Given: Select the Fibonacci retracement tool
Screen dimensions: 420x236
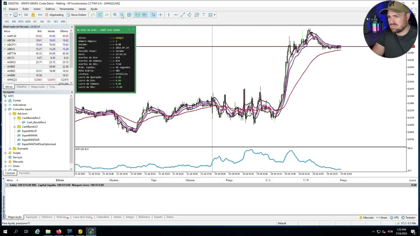Looking at the screenshot, I should point(197,15).
